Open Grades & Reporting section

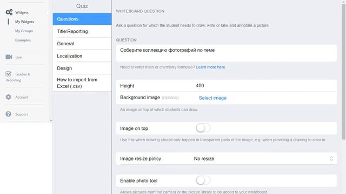tap(18, 77)
